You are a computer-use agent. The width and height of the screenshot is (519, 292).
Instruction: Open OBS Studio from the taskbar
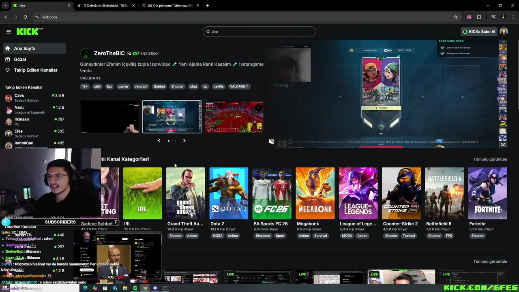[165, 288]
